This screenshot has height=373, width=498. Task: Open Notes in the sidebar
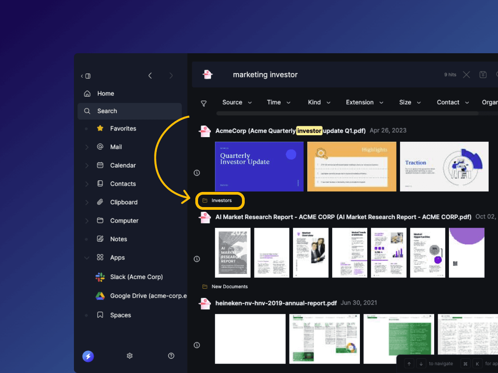tap(118, 239)
